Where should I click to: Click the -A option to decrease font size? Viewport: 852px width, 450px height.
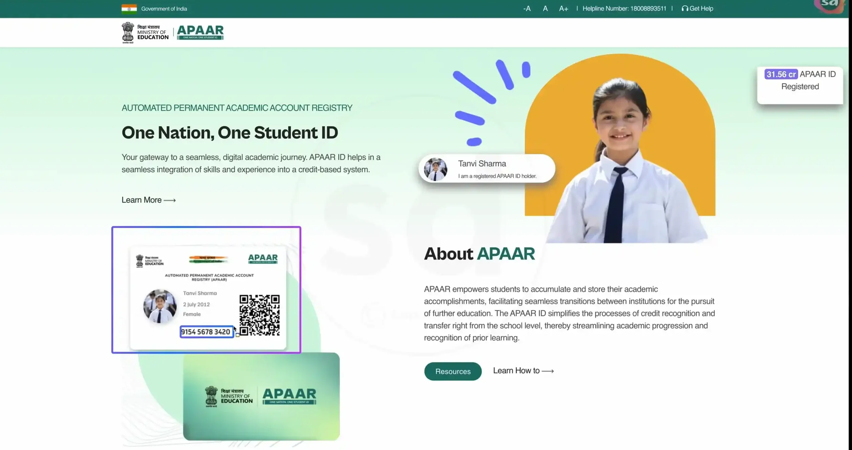(x=526, y=8)
